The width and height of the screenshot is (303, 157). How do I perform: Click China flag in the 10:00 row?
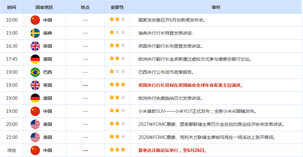click(35, 20)
